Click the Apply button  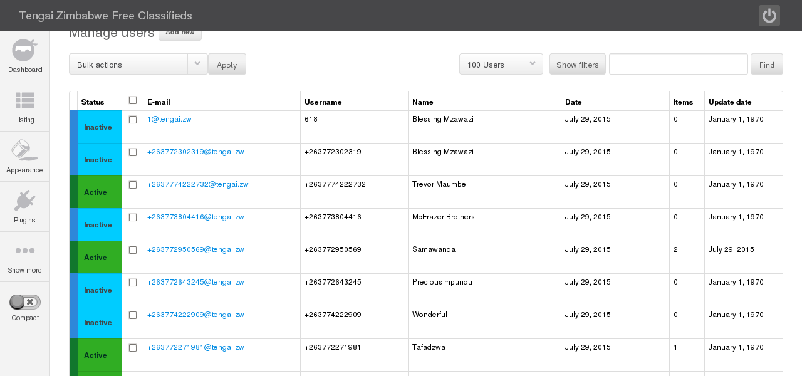pyautogui.click(x=227, y=64)
